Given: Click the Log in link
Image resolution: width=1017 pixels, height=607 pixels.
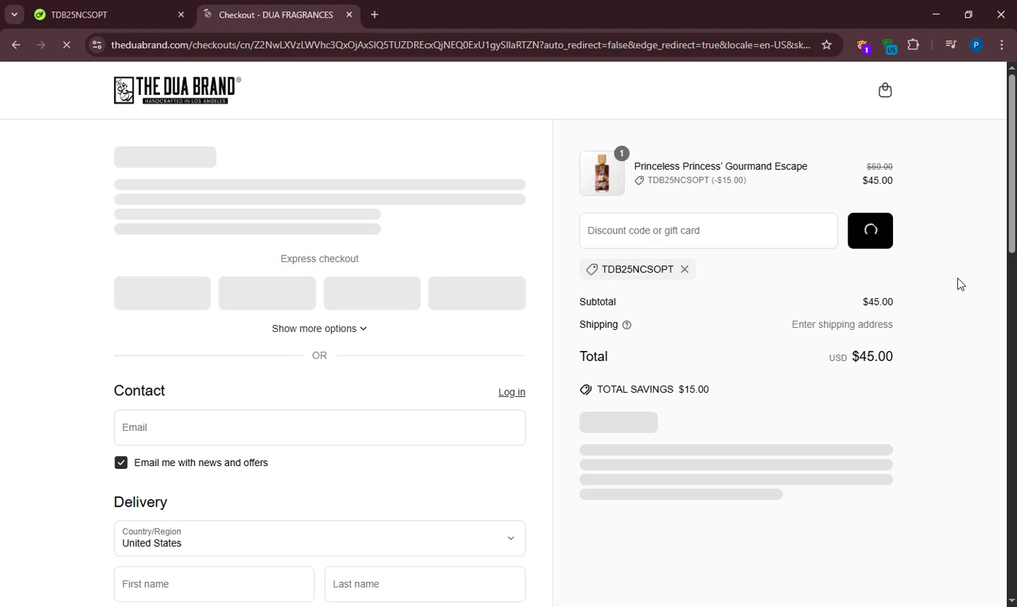Looking at the screenshot, I should tap(512, 392).
